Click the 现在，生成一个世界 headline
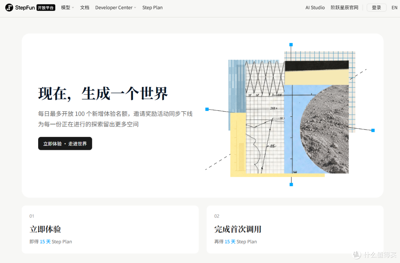400x263 pixels. pyautogui.click(x=103, y=94)
